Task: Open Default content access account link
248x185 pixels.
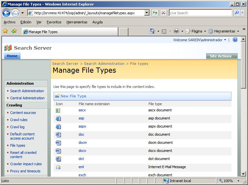Action: [22, 136]
